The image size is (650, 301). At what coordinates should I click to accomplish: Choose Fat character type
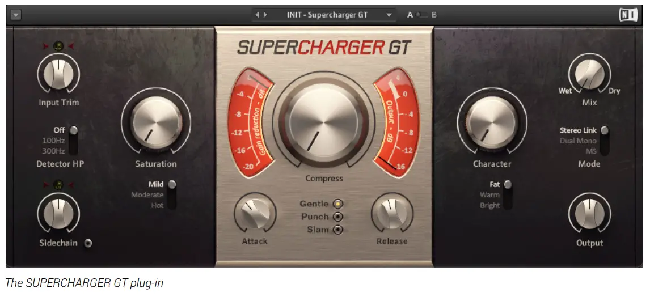coord(495,184)
